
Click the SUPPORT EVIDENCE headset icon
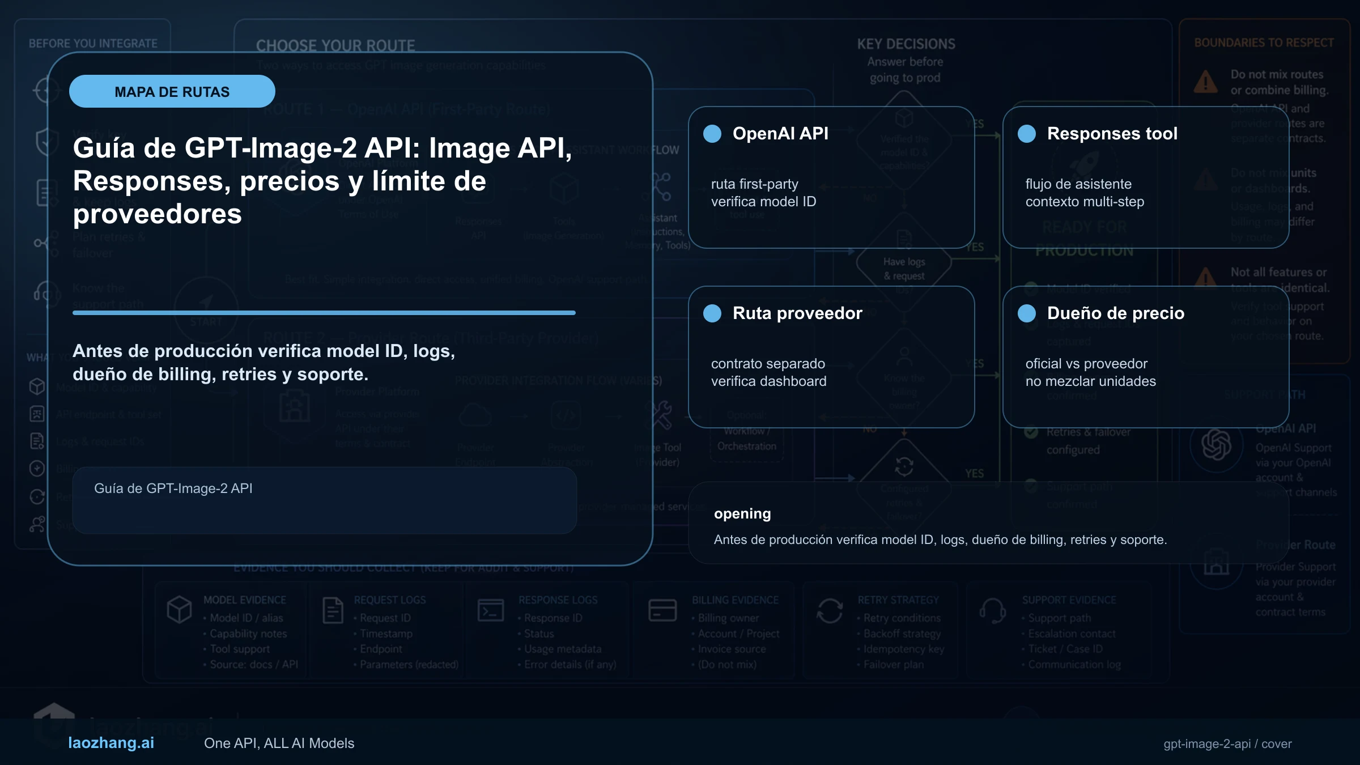coord(994,612)
